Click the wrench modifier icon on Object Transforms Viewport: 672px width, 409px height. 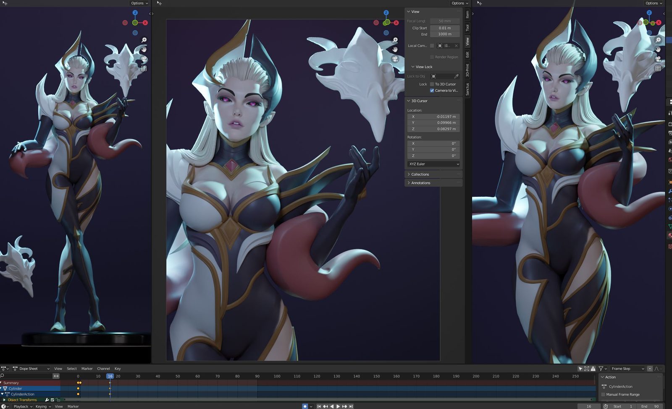coord(47,400)
